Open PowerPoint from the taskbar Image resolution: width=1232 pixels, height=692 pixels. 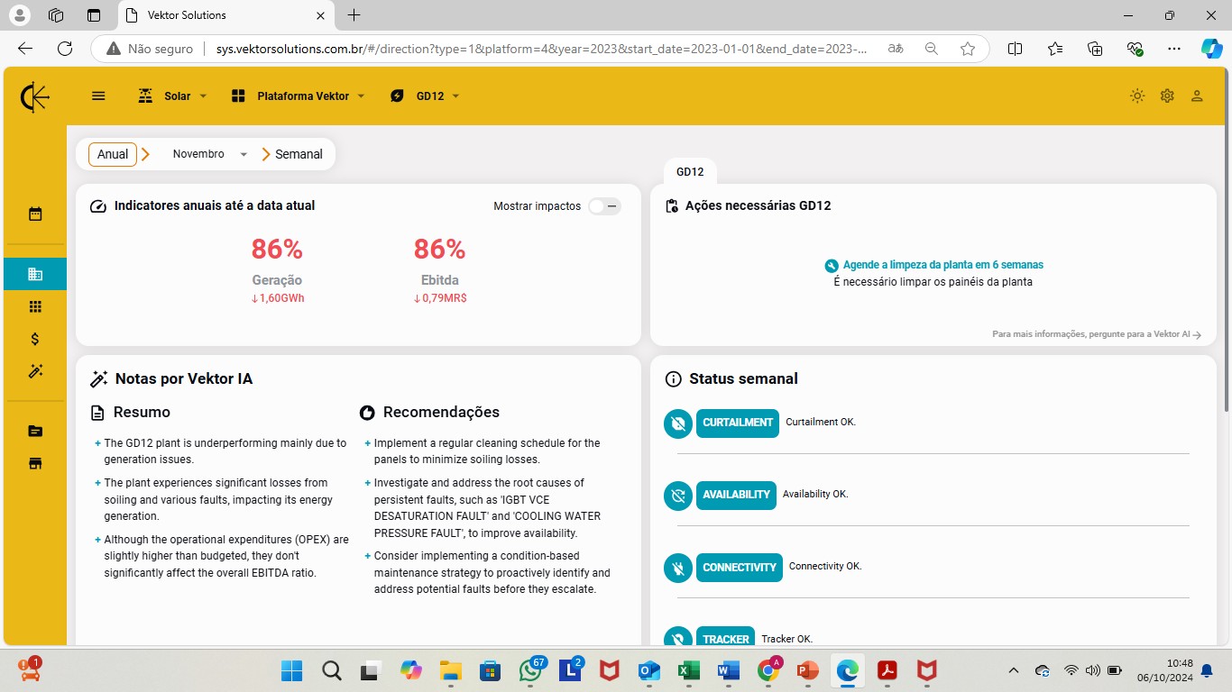[807, 670]
